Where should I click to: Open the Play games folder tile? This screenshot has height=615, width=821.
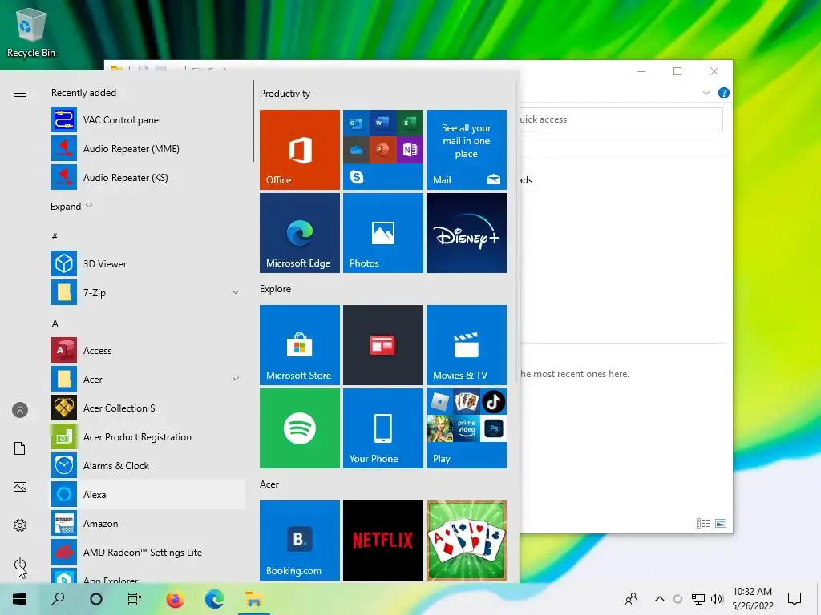click(467, 428)
